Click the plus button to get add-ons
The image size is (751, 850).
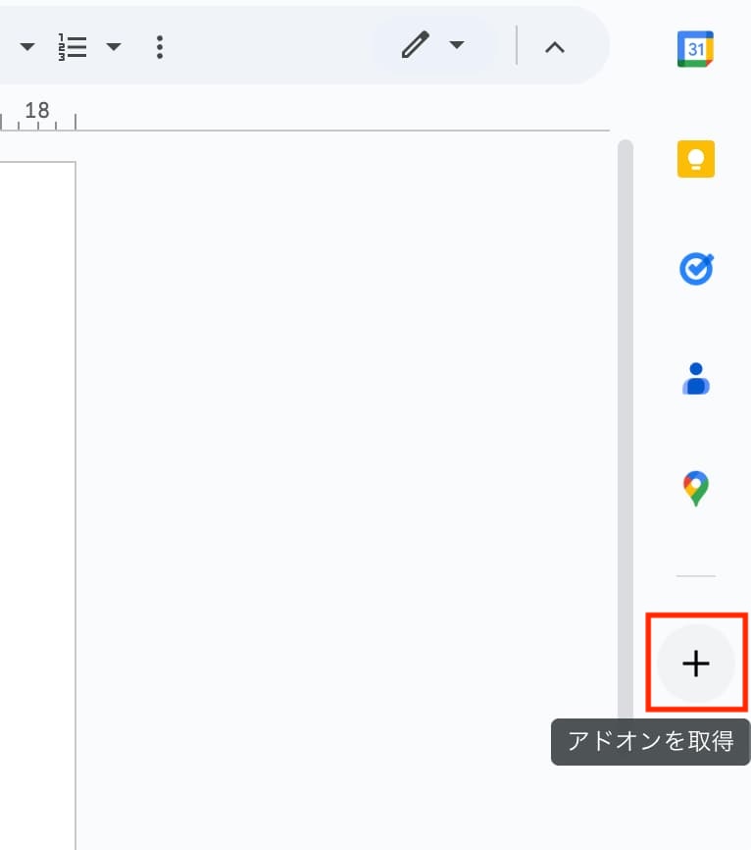point(695,664)
